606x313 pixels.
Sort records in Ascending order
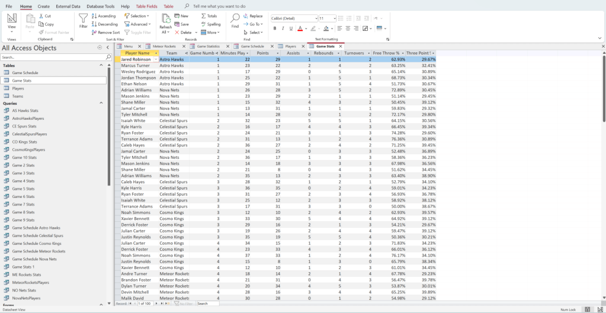pos(104,16)
